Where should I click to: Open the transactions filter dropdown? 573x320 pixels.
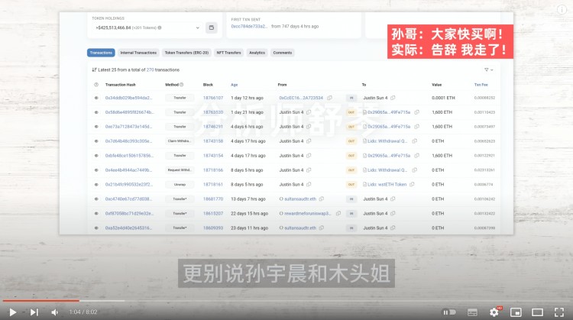tap(489, 69)
